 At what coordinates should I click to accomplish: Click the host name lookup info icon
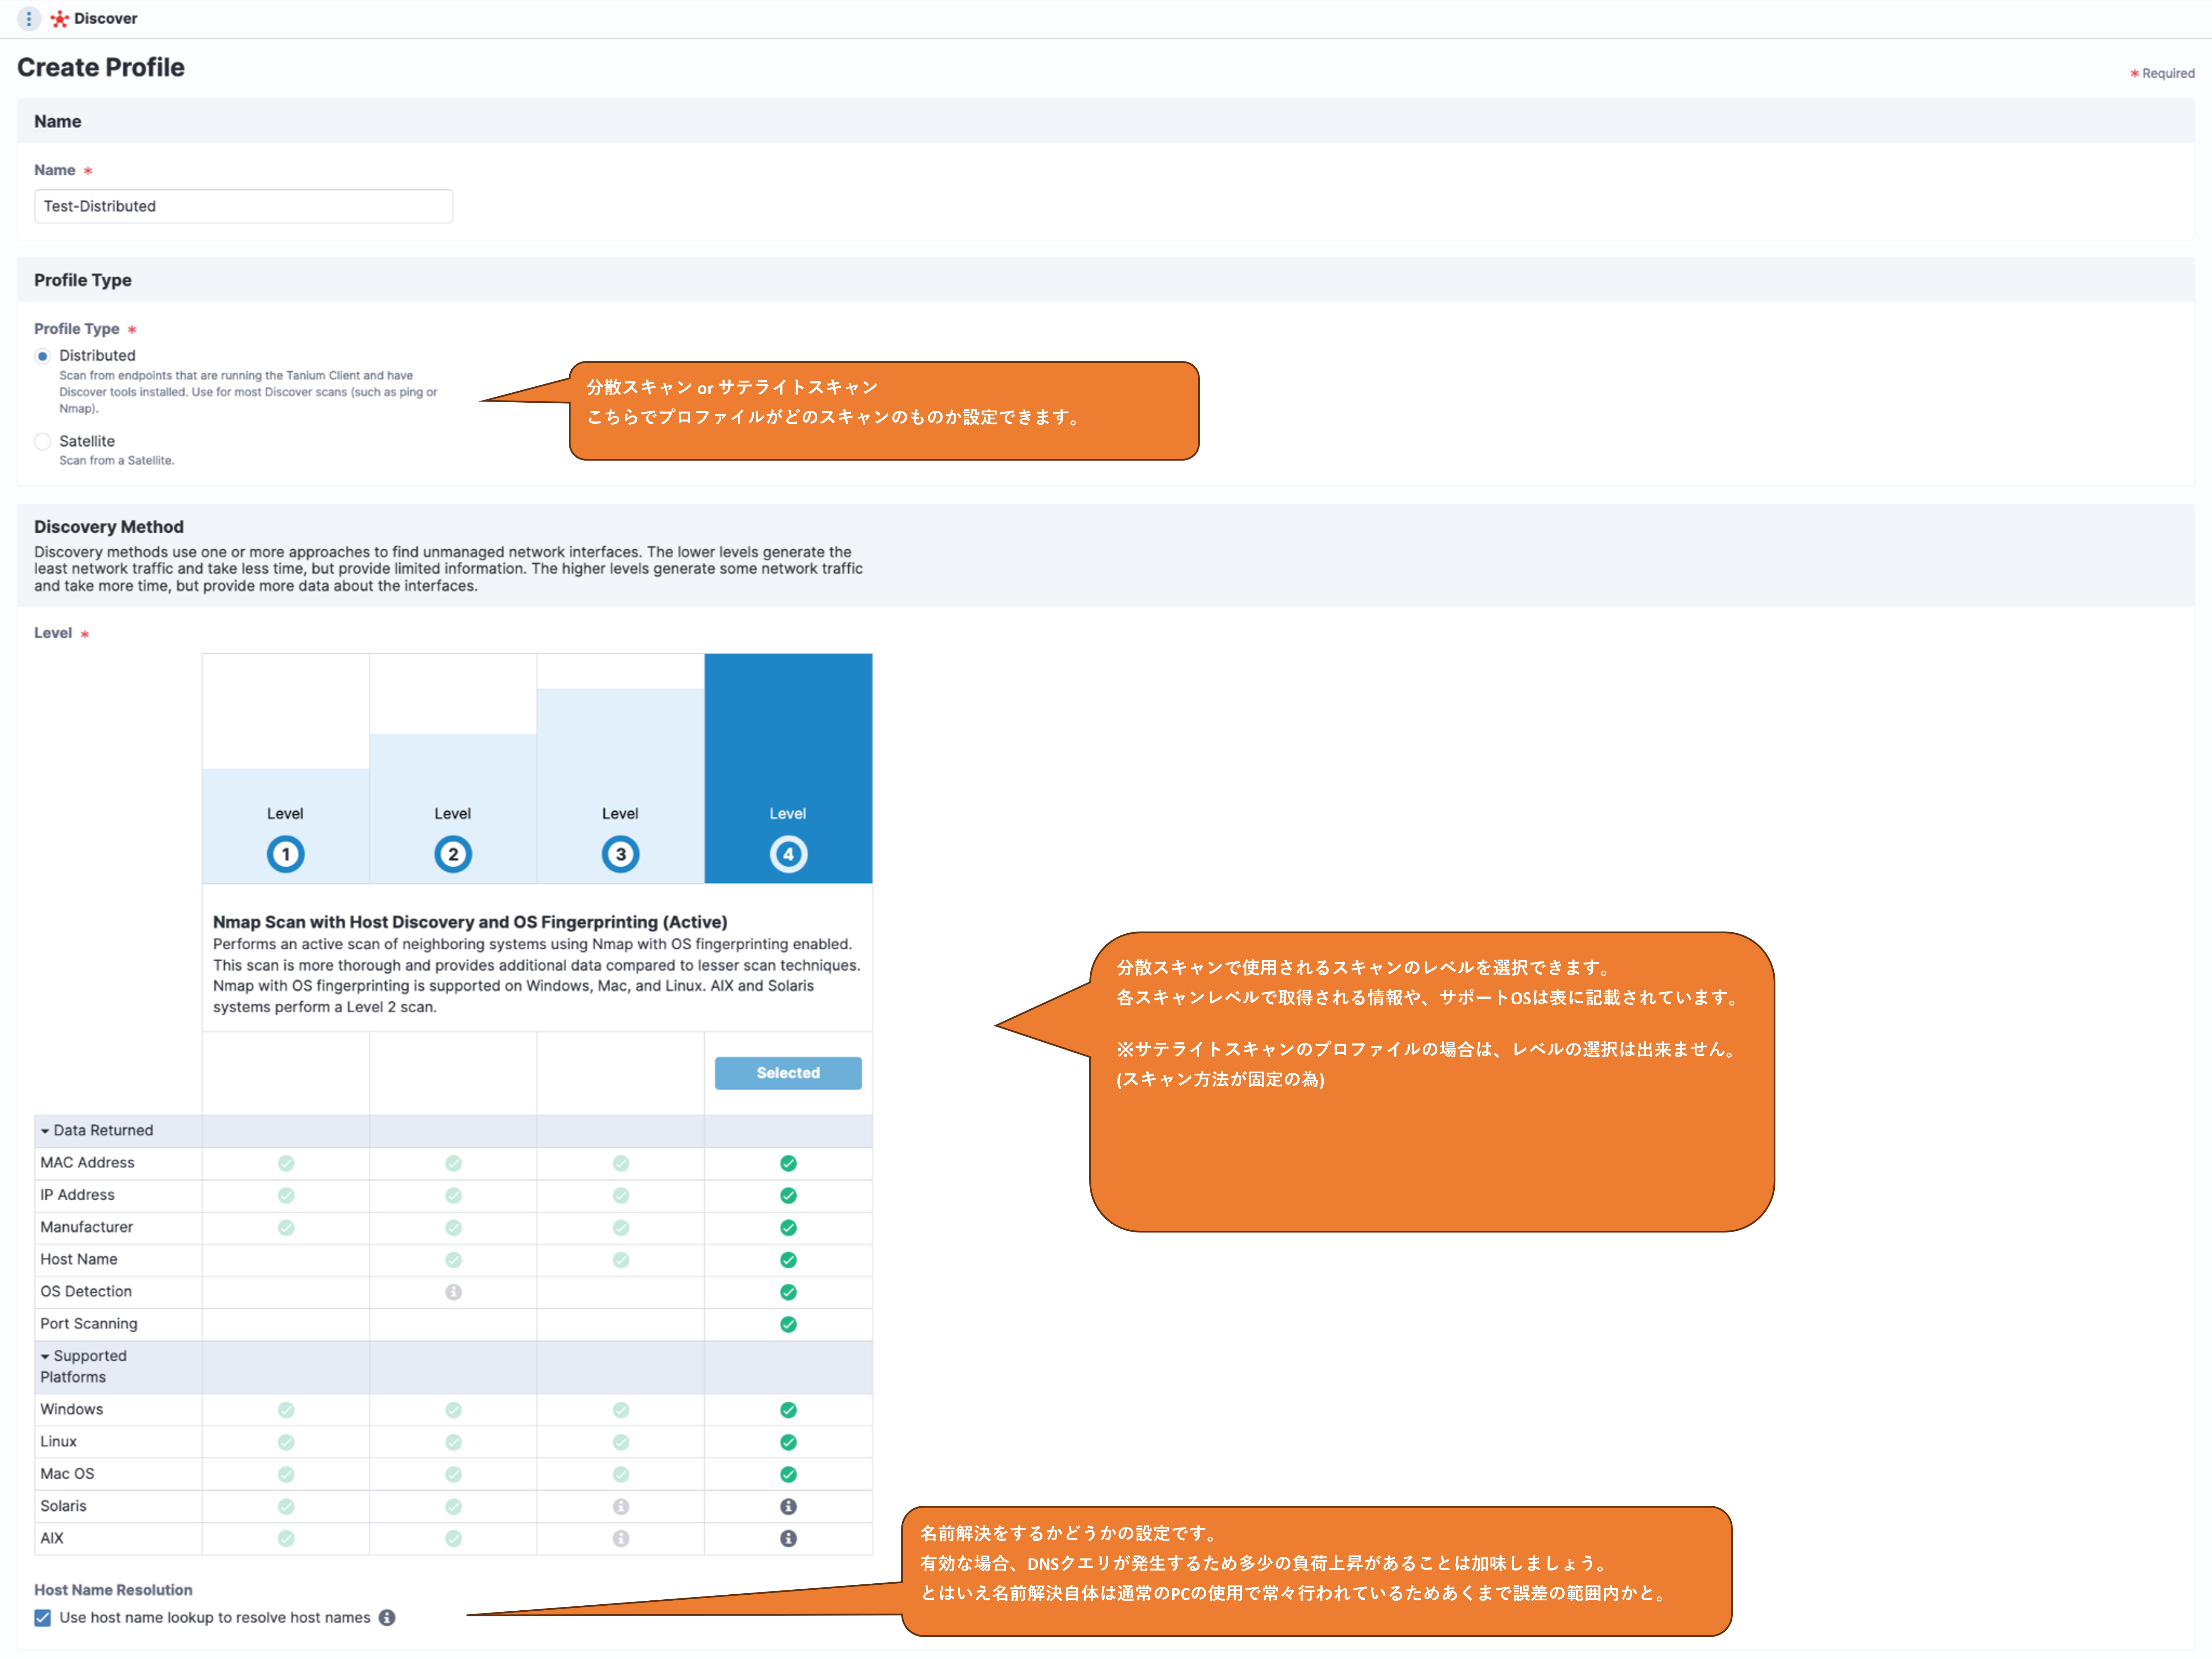[387, 1618]
